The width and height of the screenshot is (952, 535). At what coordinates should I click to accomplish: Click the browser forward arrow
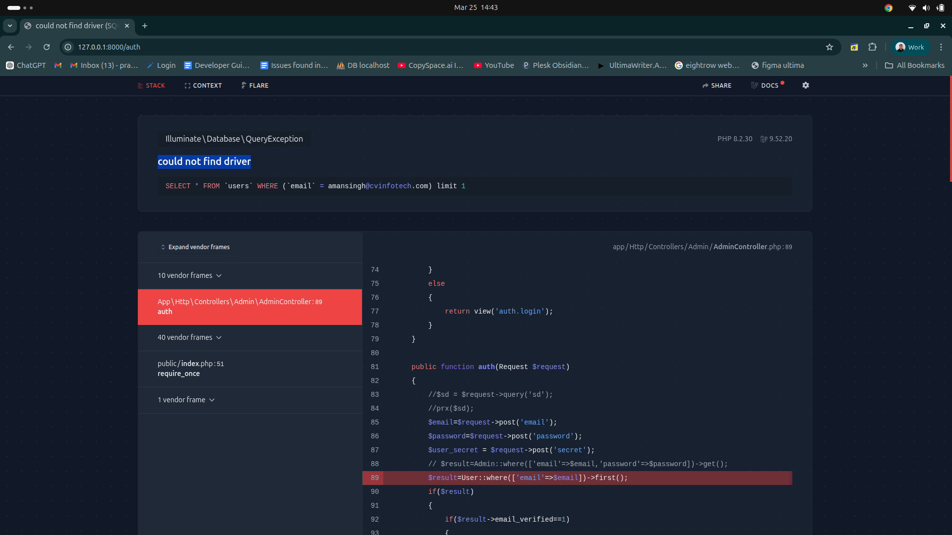coord(29,47)
